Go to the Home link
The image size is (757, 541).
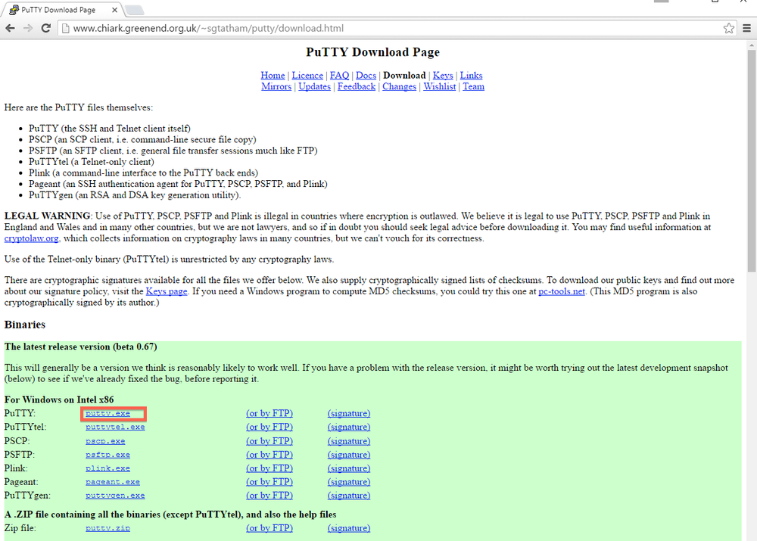(273, 76)
